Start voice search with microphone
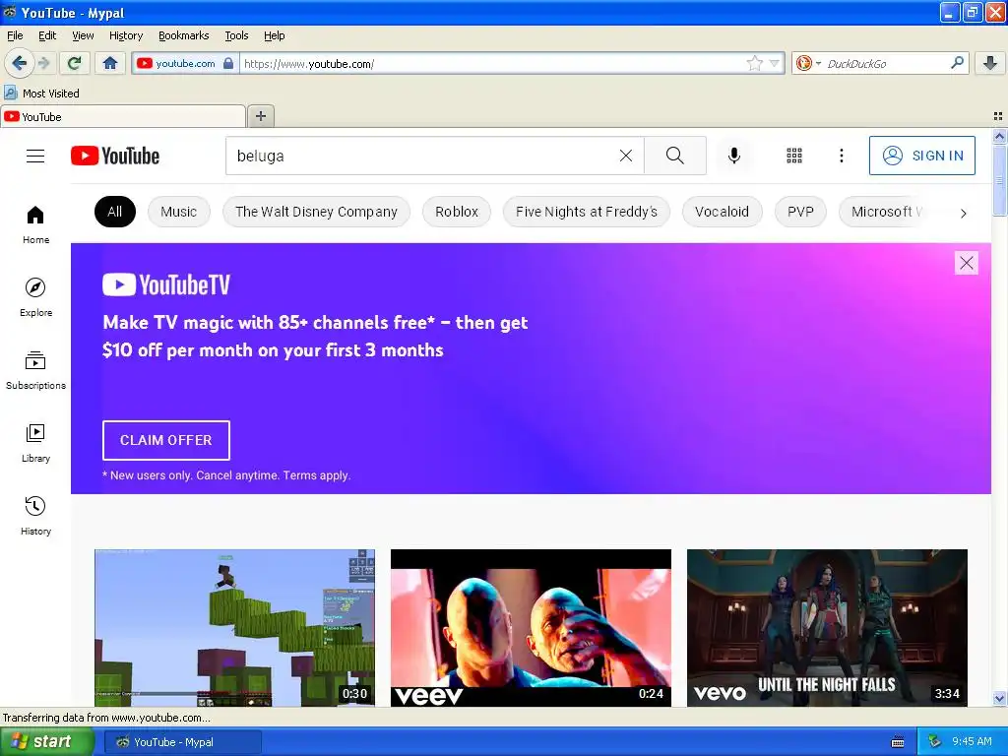The height and width of the screenshot is (756, 1008). click(734, 156)
